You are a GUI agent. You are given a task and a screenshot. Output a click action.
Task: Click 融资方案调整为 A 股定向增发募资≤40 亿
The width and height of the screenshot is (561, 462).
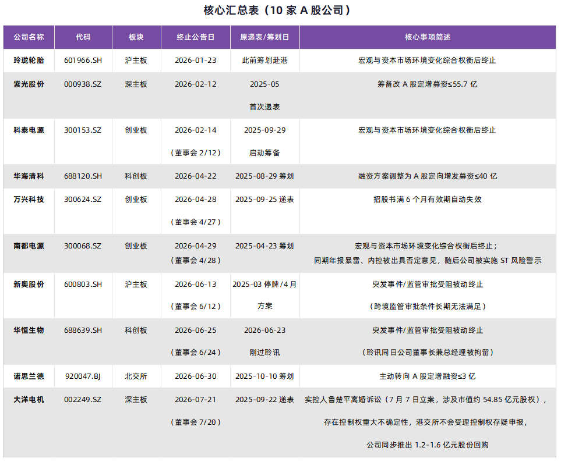[428, 176]
